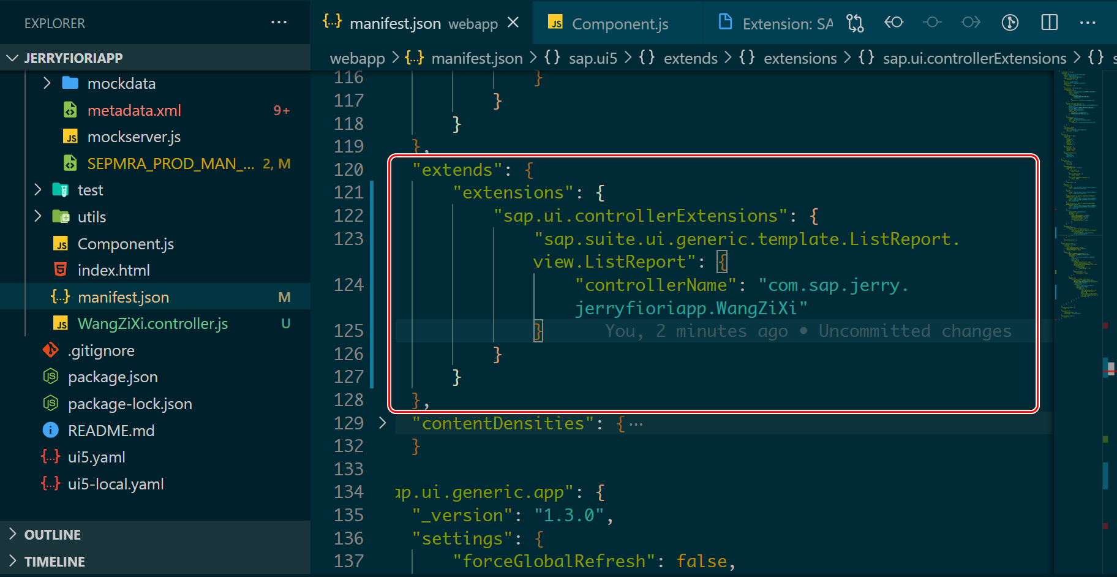Screen dimensions: 1117x577
Task: Click the test folder icon
Action: pyautogui.click(x=61, y=190)
